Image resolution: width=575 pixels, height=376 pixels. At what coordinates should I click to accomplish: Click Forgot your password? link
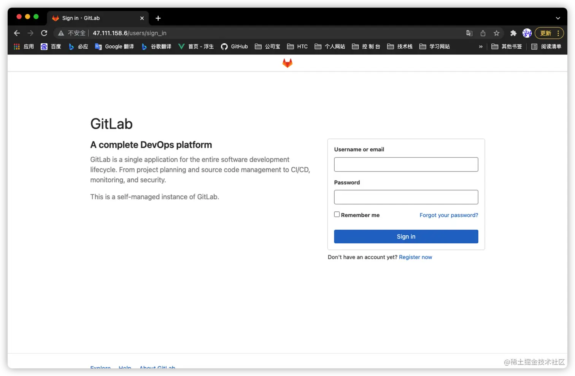pos(449,215)
